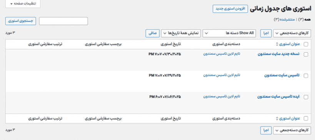The width and height of the screenshot is (315, 140).
Task: Check the box for ایده تاسیس سایت سمندون
Action: point(306,97)
